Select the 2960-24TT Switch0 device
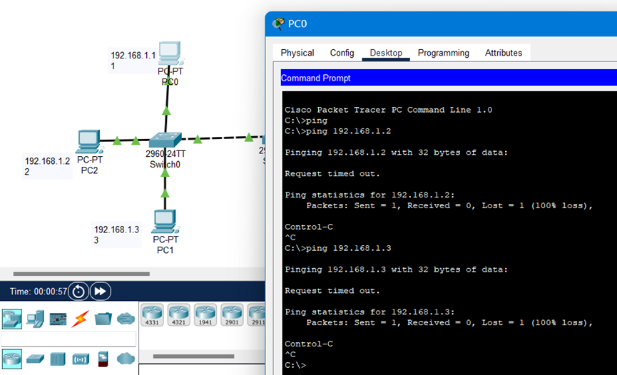Screen dimensions: 617x375 165,140
